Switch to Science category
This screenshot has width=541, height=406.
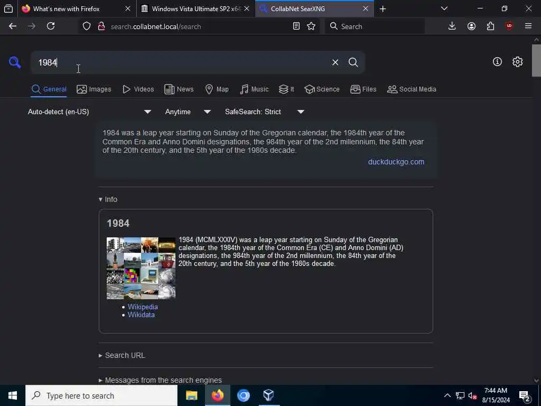[322, 89]
